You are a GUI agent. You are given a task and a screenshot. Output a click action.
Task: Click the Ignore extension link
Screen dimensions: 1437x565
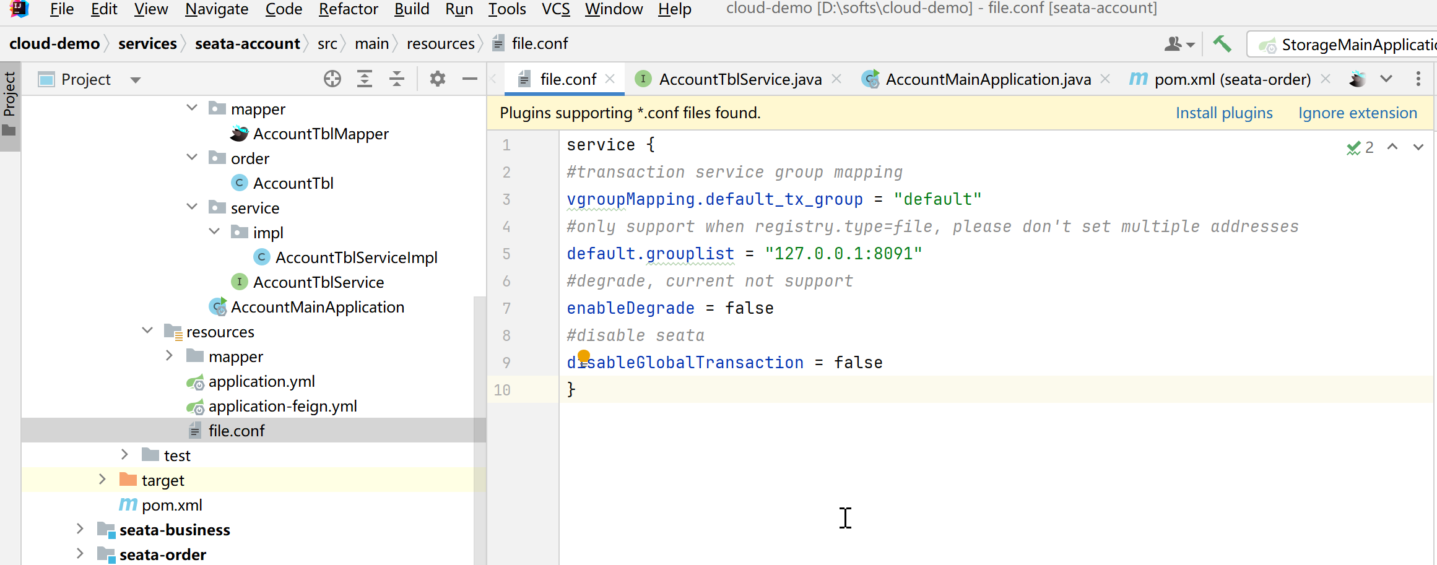[1358, 113]
